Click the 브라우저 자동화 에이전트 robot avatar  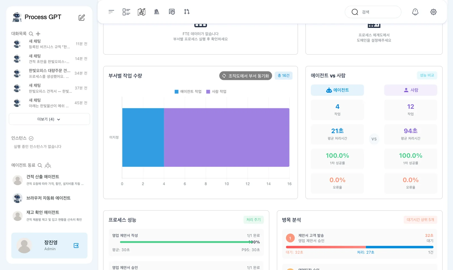pyautogui.click(x=18, y=198)
